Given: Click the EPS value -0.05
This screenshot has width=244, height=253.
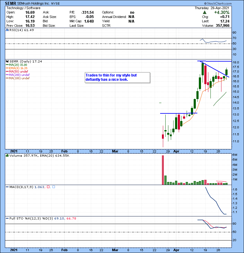Looking at the screenshot, I should coord(89,17).
